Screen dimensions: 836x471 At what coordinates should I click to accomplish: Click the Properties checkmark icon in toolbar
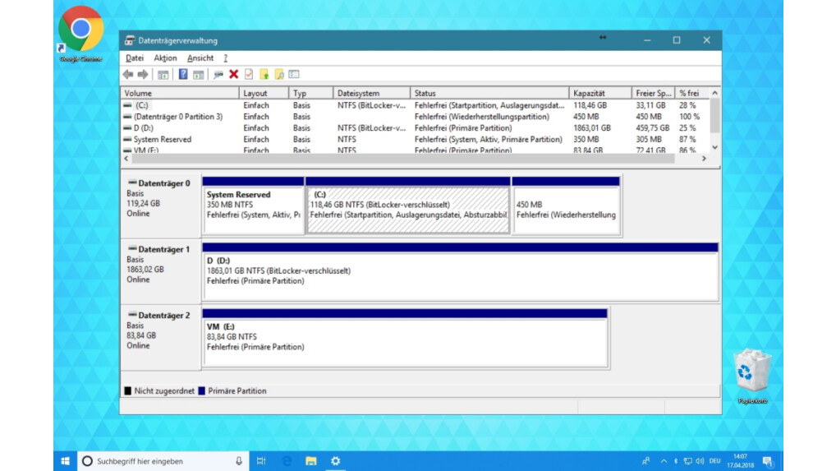tap(248, 75)
